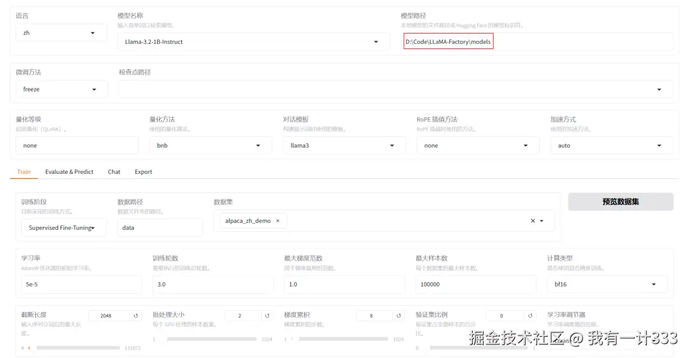This screenshot has width=689, height=358.
Task: Switch to the Evaluate & Predict tab
Action: click(x=70, y=172)
